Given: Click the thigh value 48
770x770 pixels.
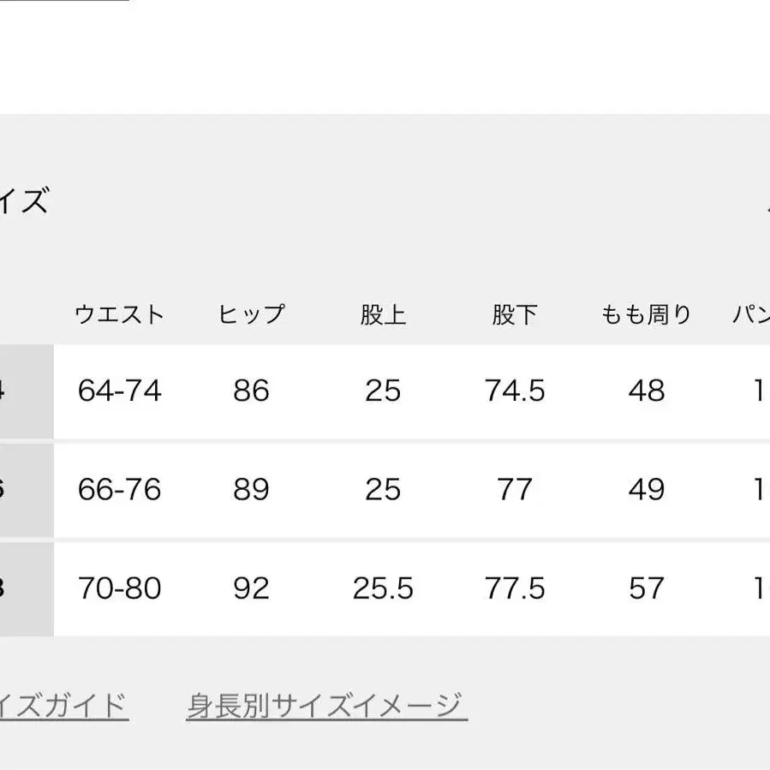Looking at the screenshot, I should click(646, 391).
